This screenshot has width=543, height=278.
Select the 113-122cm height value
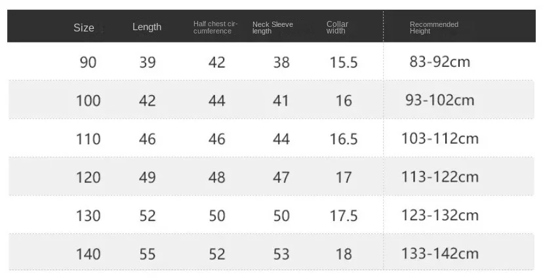pos(439,177)
